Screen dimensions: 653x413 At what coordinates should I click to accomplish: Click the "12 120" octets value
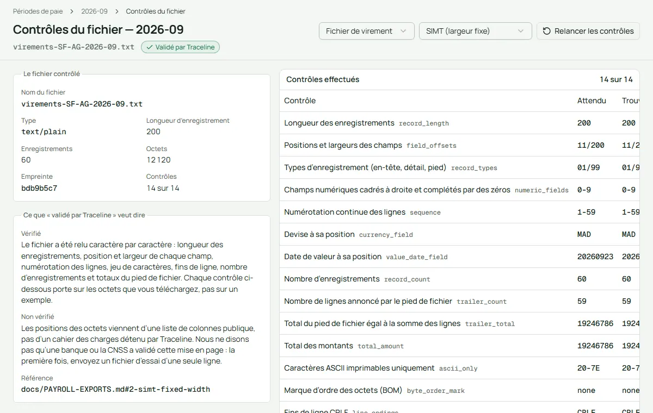pos(158,160)
